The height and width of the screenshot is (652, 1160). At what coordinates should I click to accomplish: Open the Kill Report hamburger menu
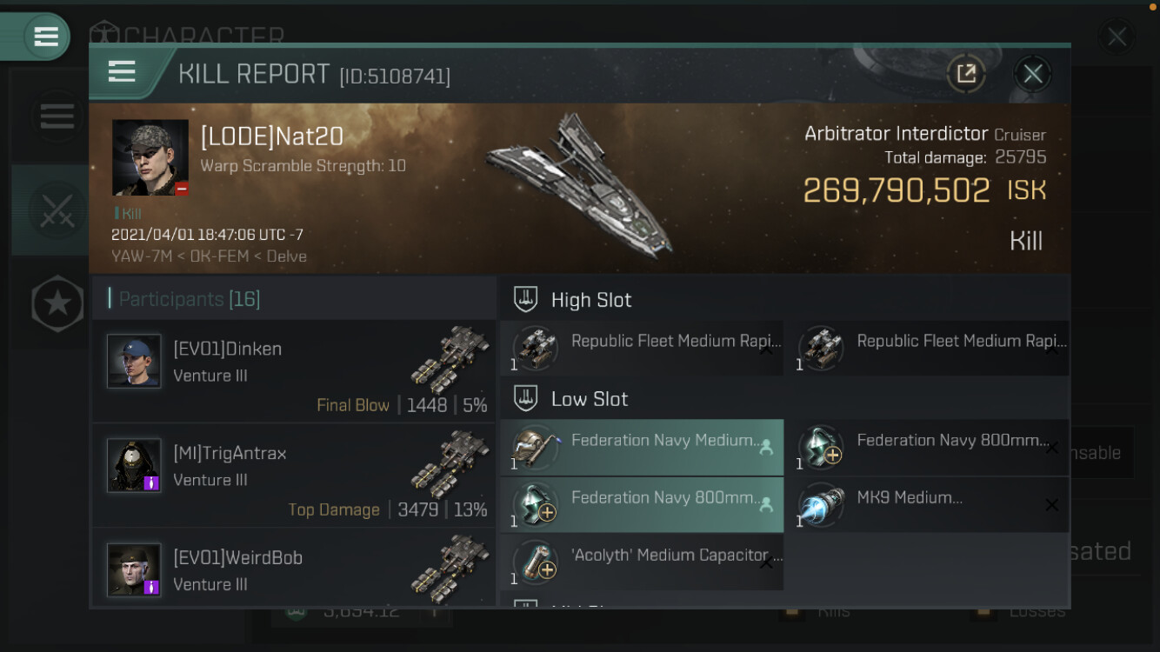tap(122, 72)
